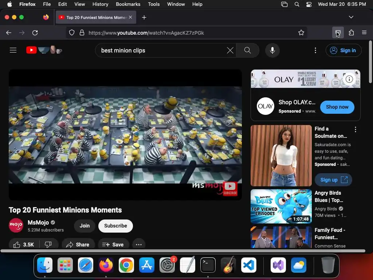The width and height of the screenshot is (373, 280).
Task: Open a new browser tab
Action: click(144, 17)
